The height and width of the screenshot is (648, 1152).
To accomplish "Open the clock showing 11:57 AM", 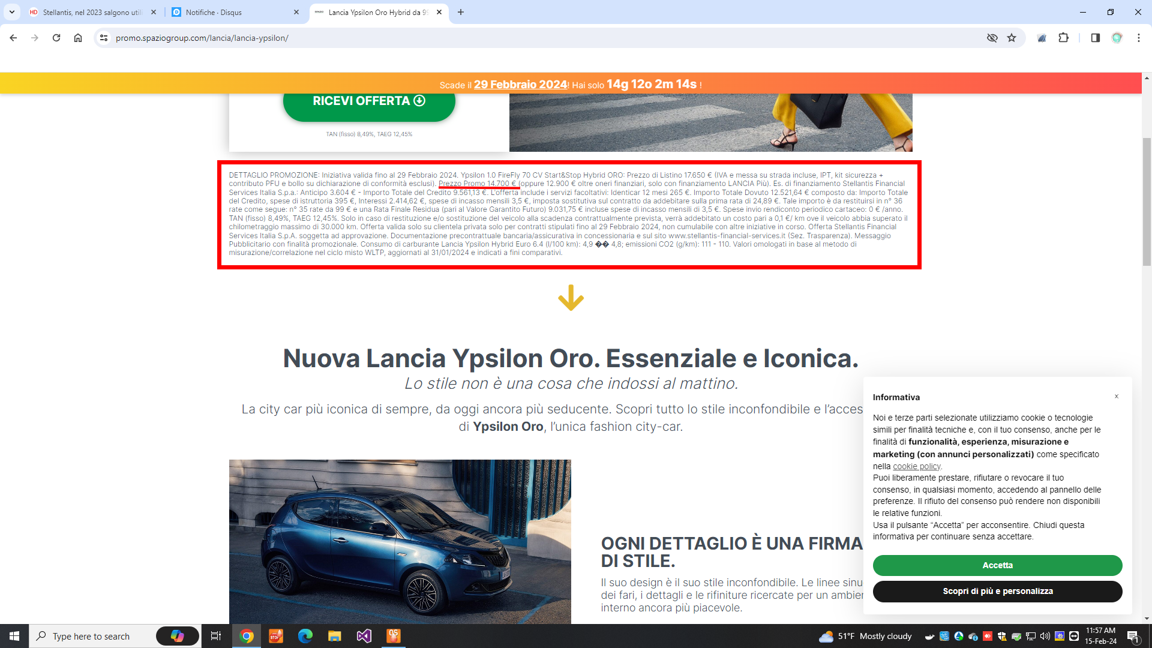I will click(1100, 636).
